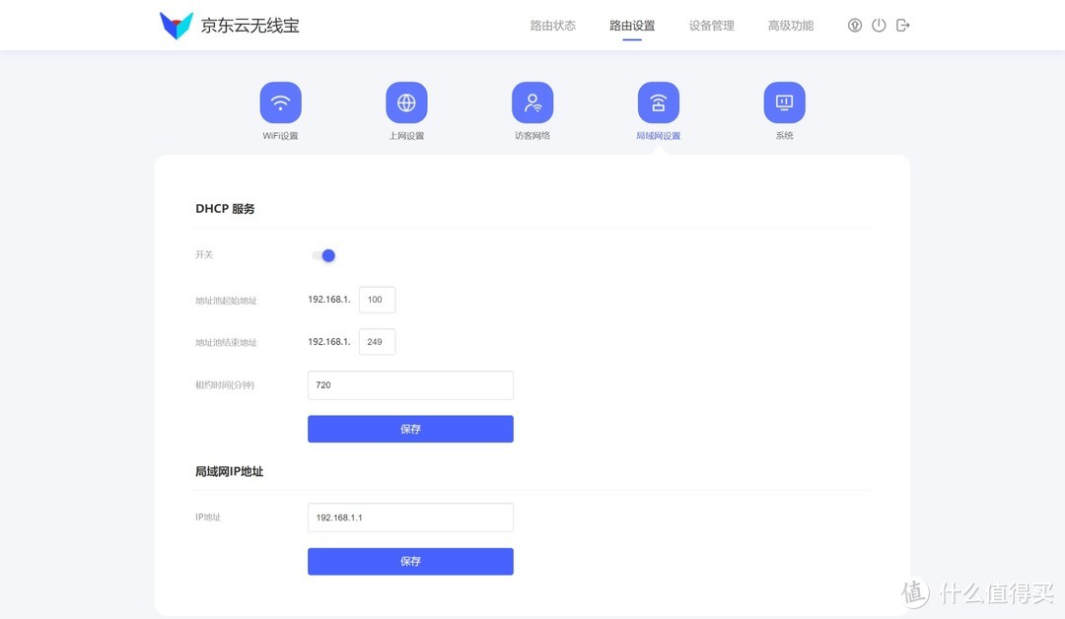
Task: Open the 设备管理 menu item
Action: coord(711,26)
